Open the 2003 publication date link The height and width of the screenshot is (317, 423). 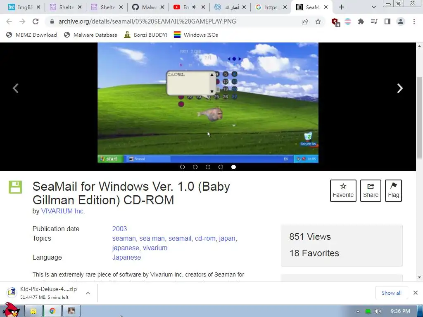click(119, 229)
